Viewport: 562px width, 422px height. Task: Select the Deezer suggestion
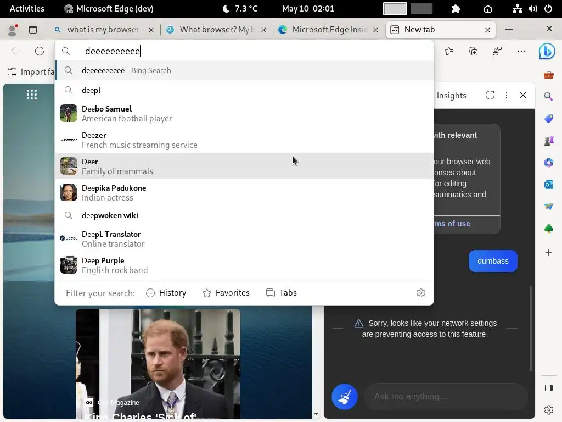(244, 140)
